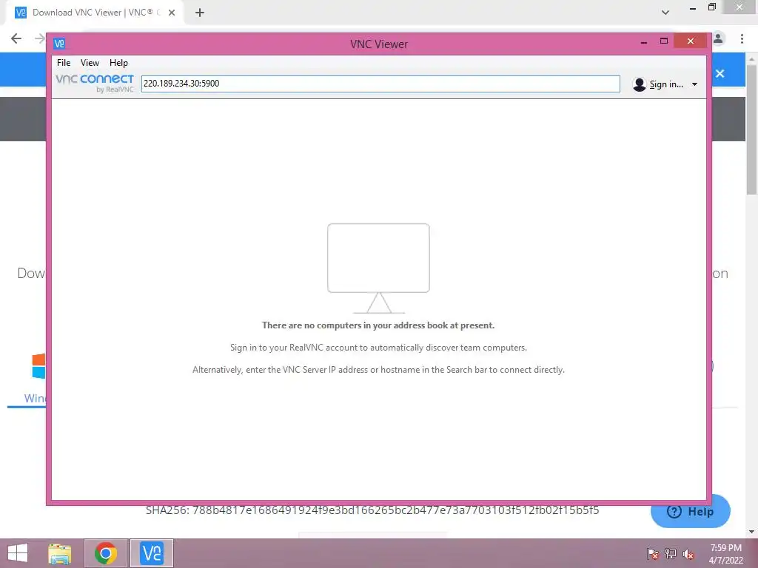Image resolution: width=758 pixels, height=568 pixels.
Task: Click the network status tray icon
Action: 671,553
